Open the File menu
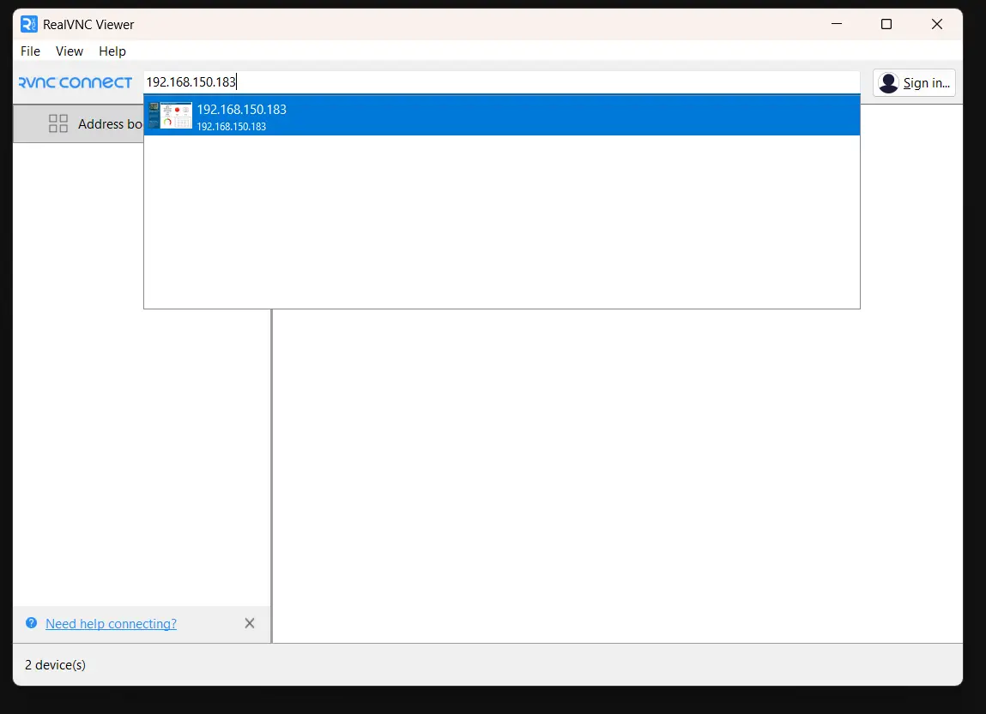This screenshot has width=986, height=714. pos(30,51)
